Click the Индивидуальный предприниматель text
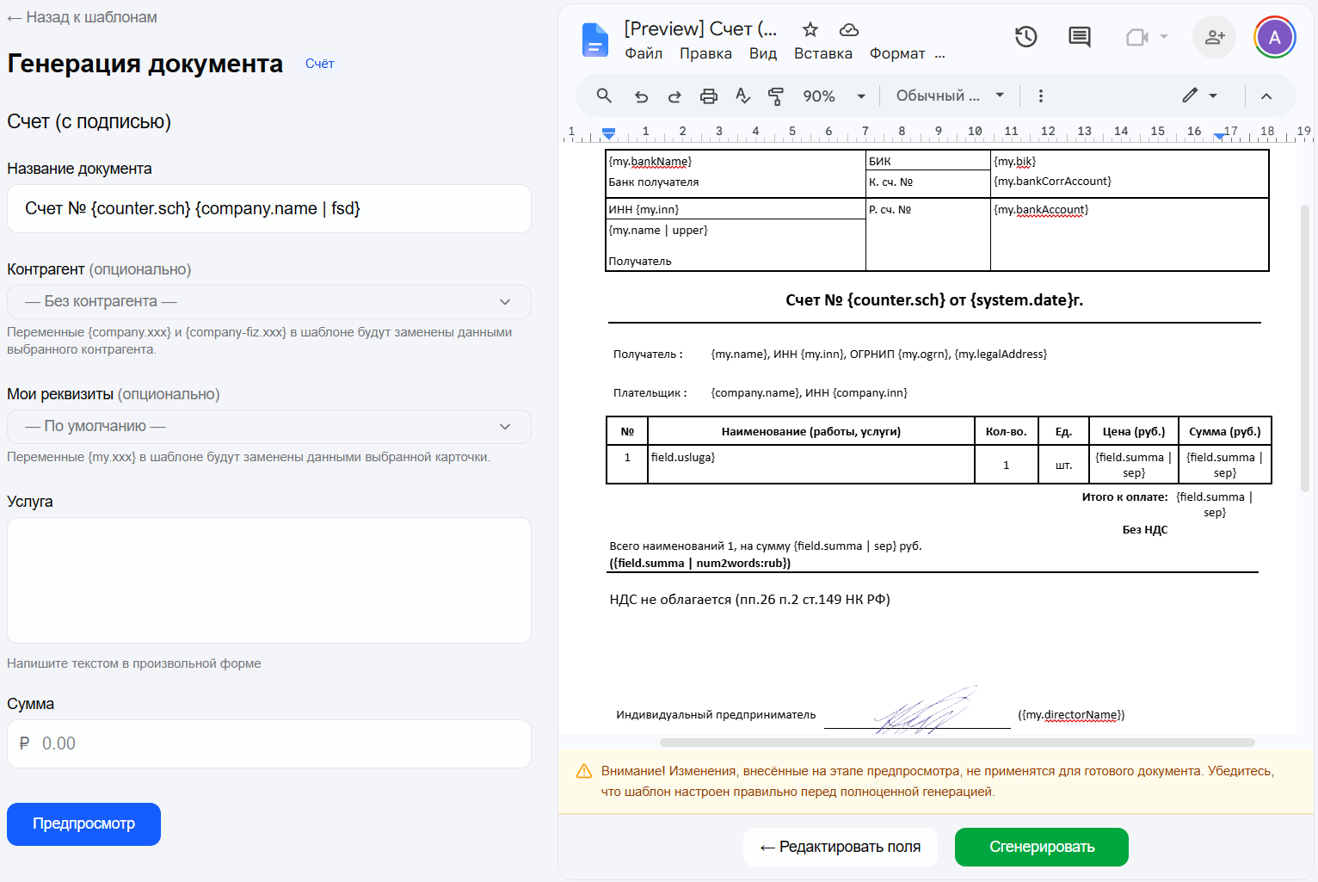Image resolution: width=1318 pixels, height=882 pixels. (x=716, y=715)
